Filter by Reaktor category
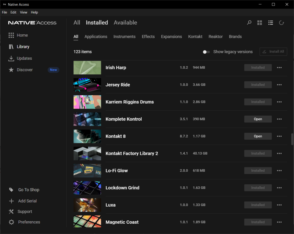 point(216,36)
